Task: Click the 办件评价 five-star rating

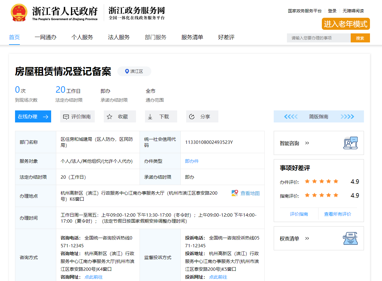Action: click(x=321, y=181)
